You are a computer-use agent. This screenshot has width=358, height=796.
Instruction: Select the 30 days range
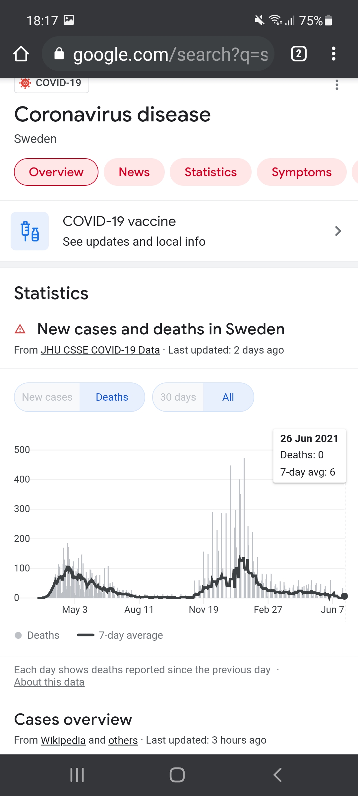[178, 397]
